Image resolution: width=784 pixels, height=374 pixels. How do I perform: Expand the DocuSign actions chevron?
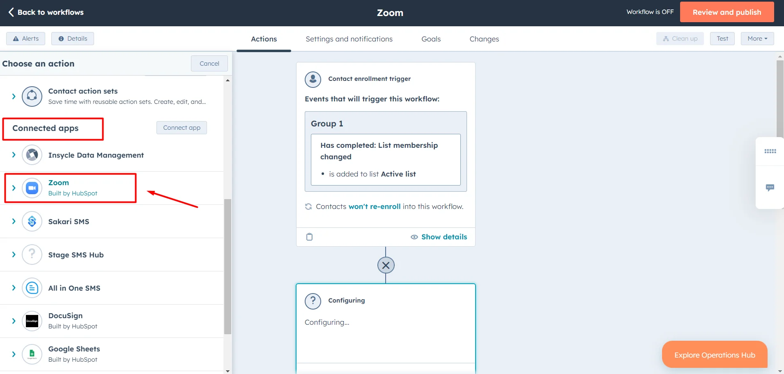(13, 321)
